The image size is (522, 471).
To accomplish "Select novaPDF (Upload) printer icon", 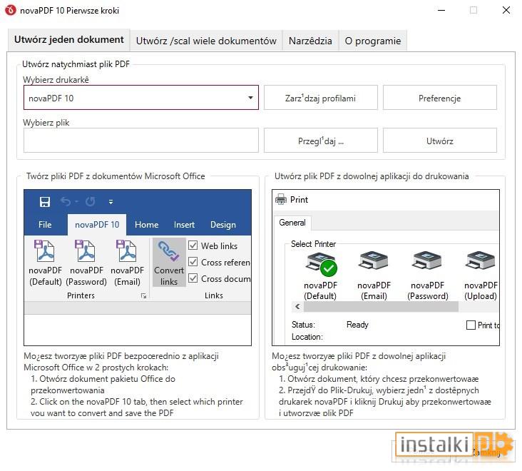I will [481, 260].
